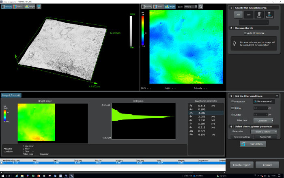
Task: Click the Windows Start button
Action: pyautogui.click(x=3, y=175)
